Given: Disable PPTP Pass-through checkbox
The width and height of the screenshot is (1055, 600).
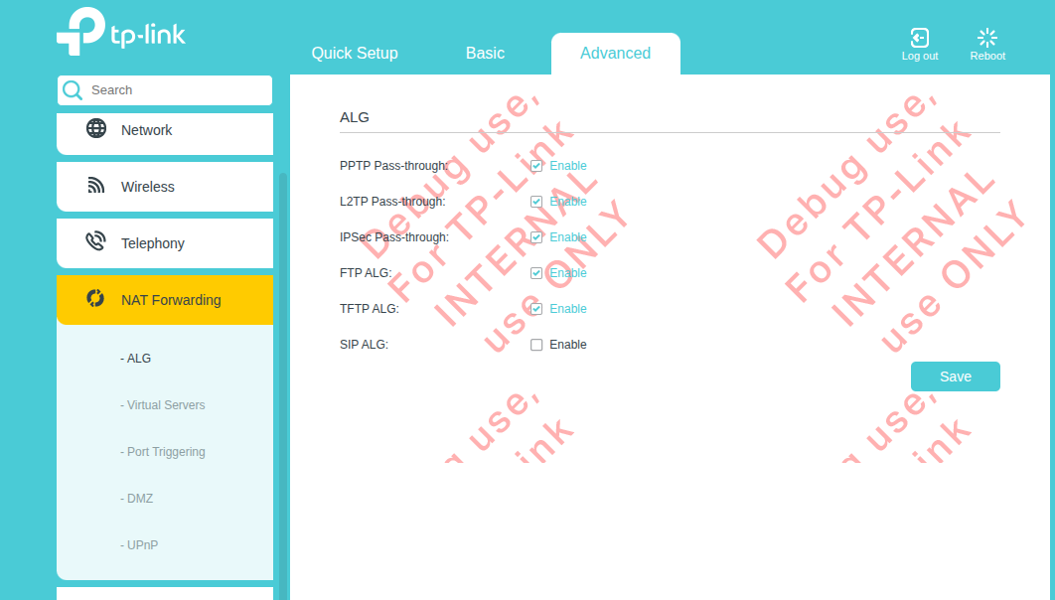Looking at the screenshot, I should 536,166.
